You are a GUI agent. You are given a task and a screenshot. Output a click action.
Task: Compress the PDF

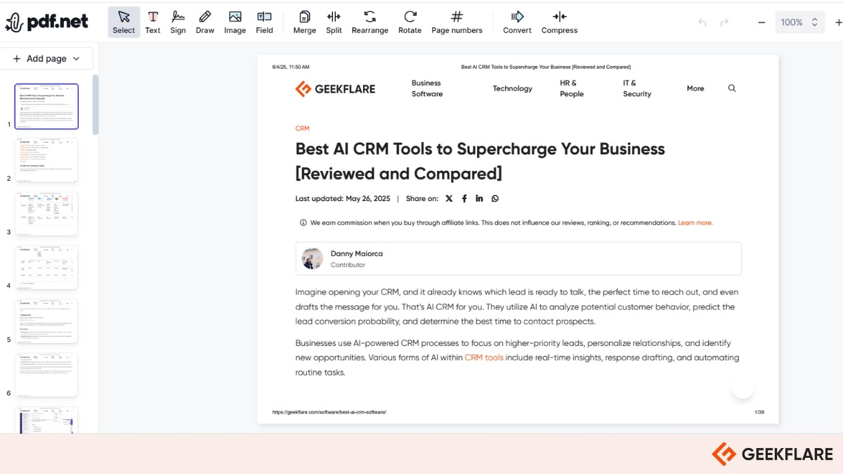(x=559, y=22)
